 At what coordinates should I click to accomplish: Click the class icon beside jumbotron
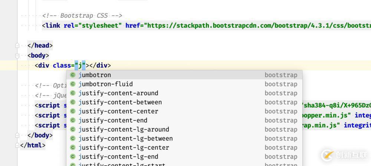pyautogui.click(x=73, y=75)
